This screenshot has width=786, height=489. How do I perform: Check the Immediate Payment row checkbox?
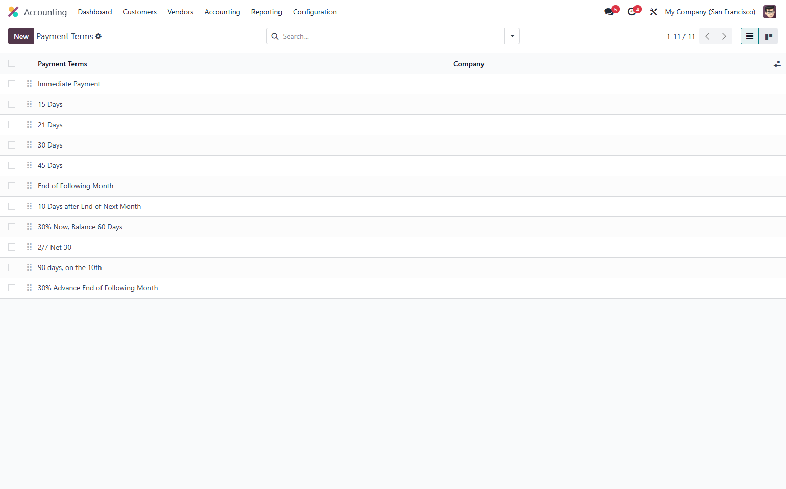[12, 84]
